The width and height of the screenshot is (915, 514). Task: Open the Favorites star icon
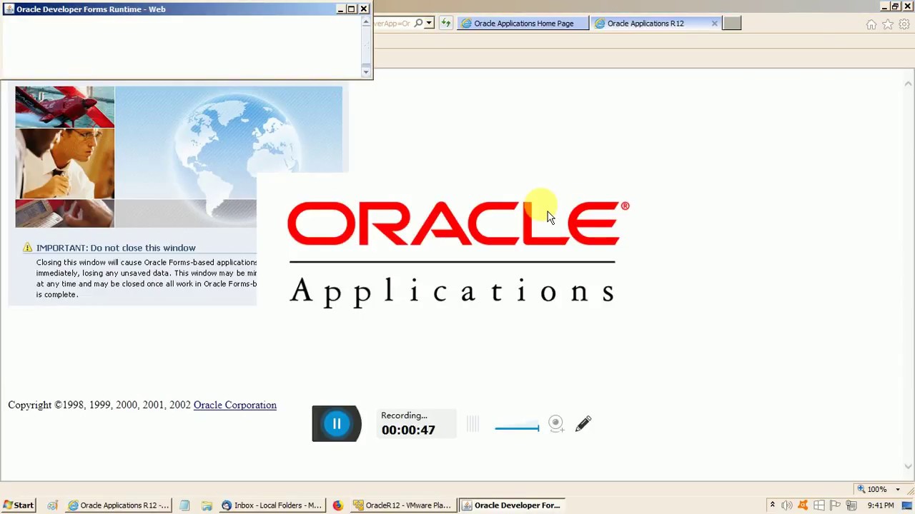(x=888, y=24)
